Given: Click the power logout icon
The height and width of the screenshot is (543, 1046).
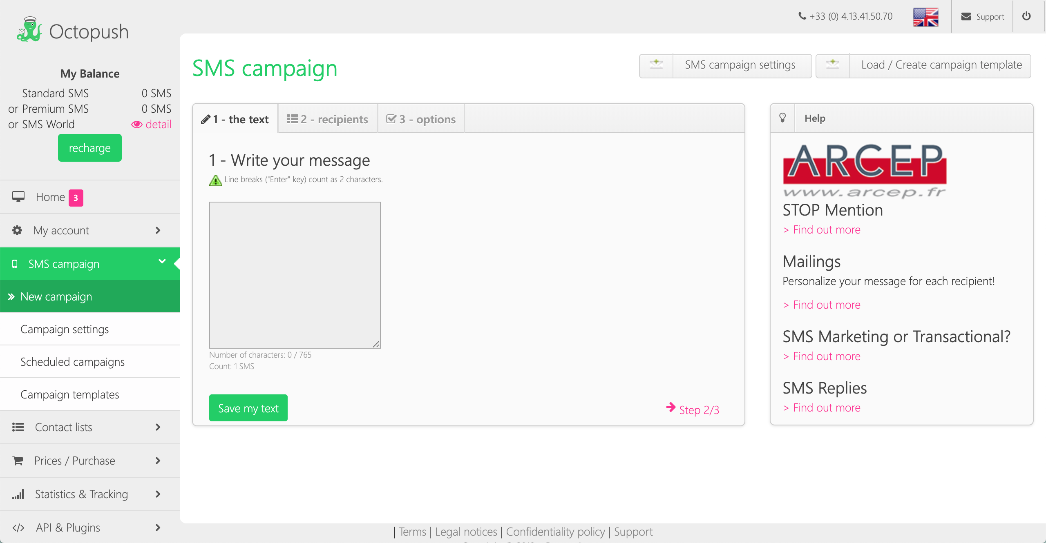Looking at the screenshot, I should coord(1026,16).
